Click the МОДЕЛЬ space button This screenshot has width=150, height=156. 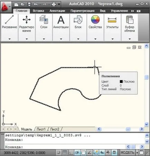tap(127, 153)
